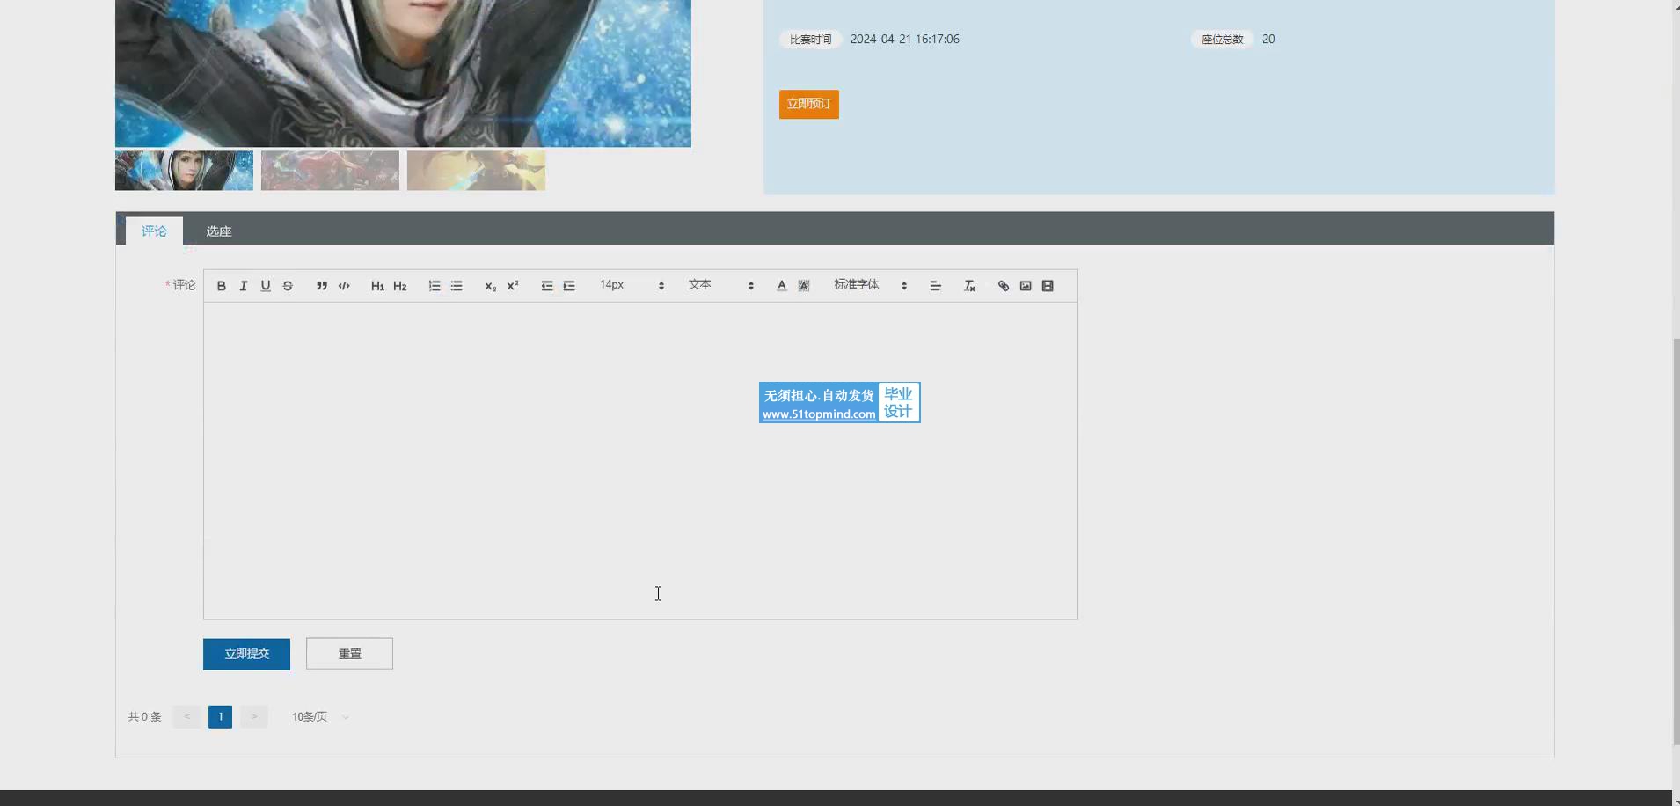Insert a hyperlink into the comment
The height and width of the screenshot is (806, 1680).
(x=1004, y=286)
